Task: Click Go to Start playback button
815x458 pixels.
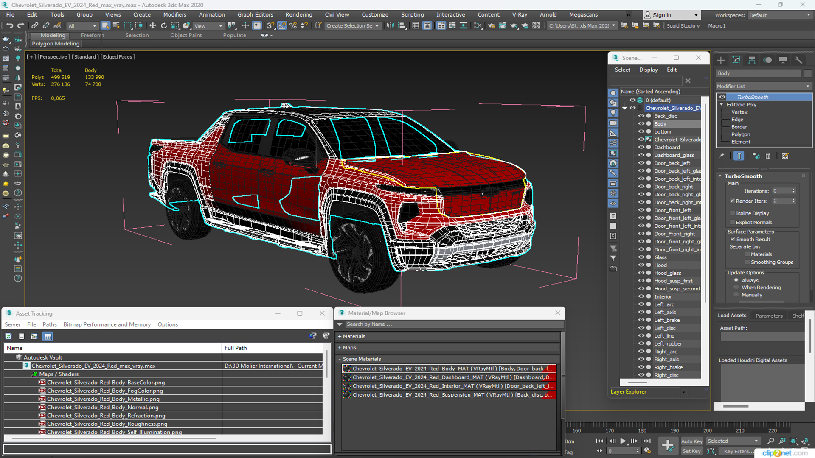Action: pos(599,441)
